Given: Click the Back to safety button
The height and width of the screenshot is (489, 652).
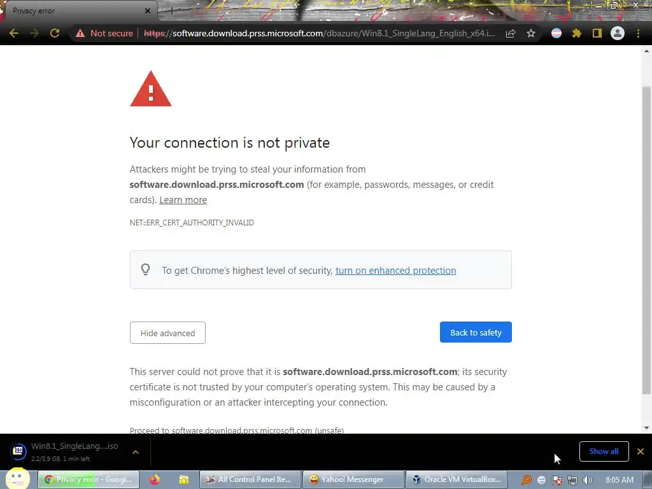Looking at the screenshot, I should [x=476, y=332].
